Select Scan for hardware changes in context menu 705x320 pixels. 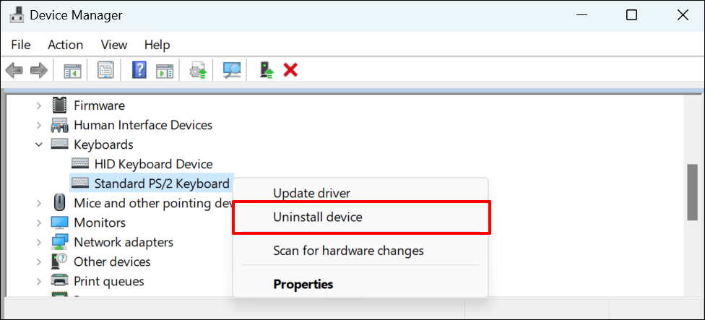[348, 250]
